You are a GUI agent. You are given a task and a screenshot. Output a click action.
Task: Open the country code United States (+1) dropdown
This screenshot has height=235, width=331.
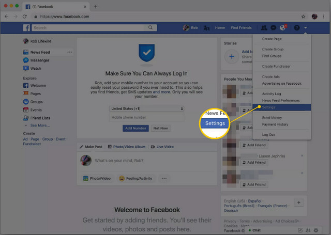pos(146,108)
